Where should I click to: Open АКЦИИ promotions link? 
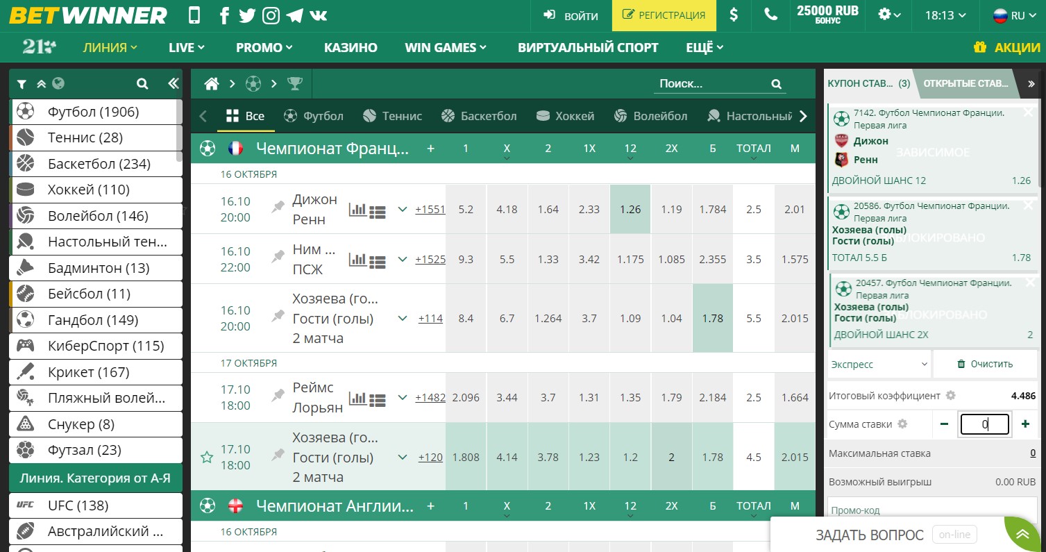(x=1006, y=47)
